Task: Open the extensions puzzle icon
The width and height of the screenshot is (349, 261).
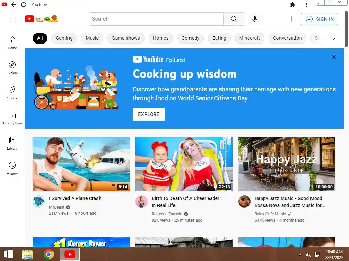Action: pos(293,5)
